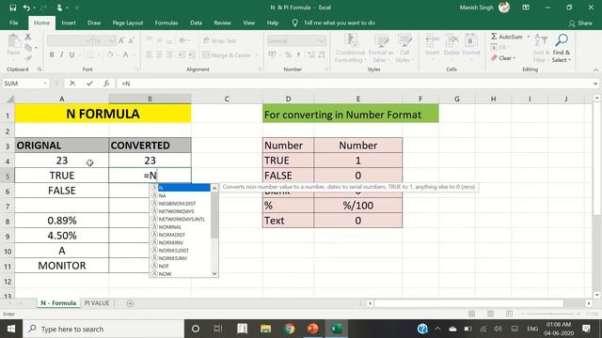602x338 pixels.
Task: Click the Tell me lightbulb icon
Action: click(x=294, y=23)
